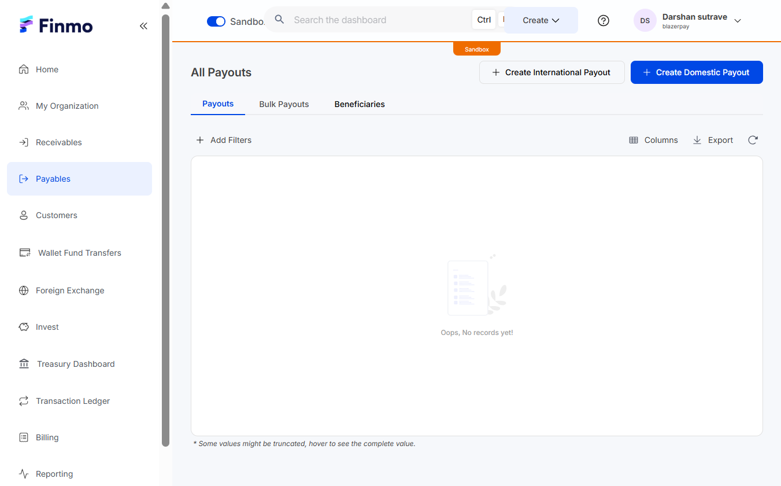Click the Finmo logo

pyautogui.click(x=56, y=25)
